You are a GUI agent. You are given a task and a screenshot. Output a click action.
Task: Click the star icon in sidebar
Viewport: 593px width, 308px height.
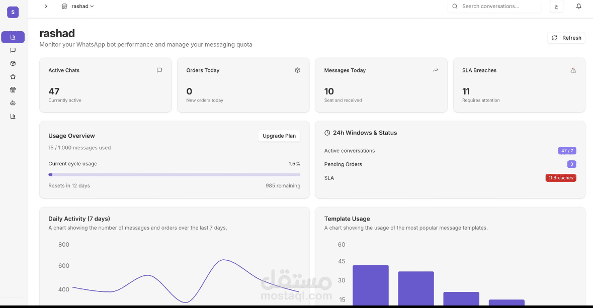(x=13, y=77)
